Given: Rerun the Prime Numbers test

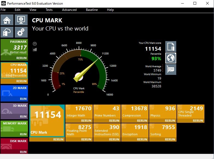Looking at the screenshot, I should [107, 121].
